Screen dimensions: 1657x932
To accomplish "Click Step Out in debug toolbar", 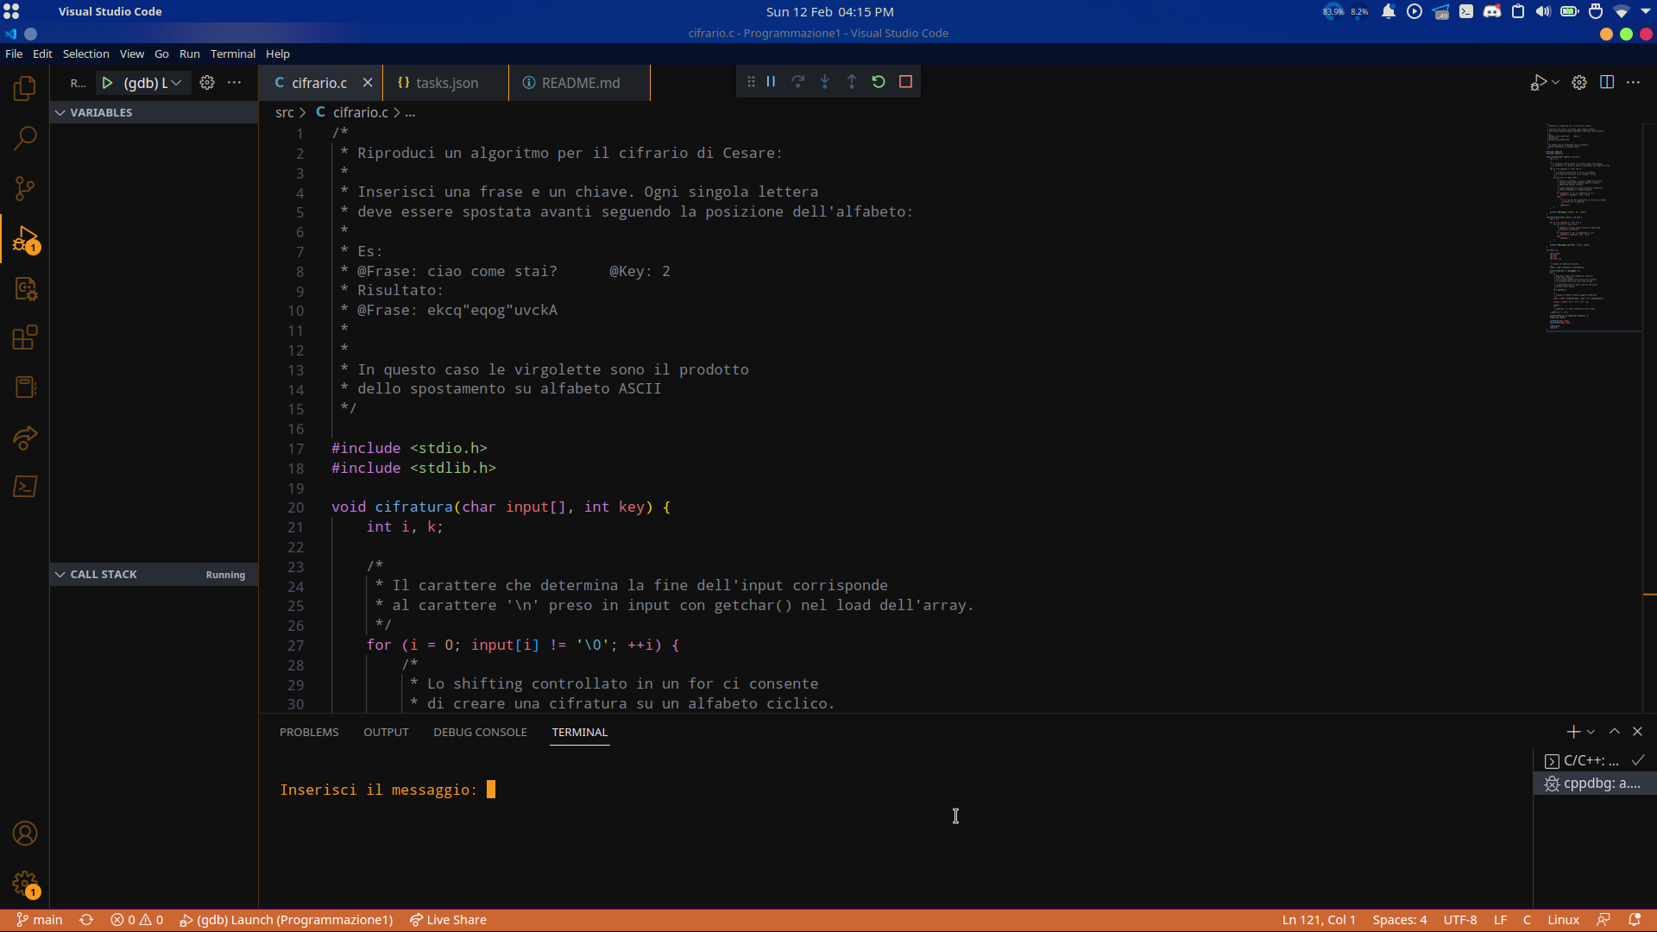I will [x=852, y=82].
